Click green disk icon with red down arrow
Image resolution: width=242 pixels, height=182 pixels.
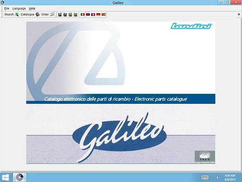[76, 15]
